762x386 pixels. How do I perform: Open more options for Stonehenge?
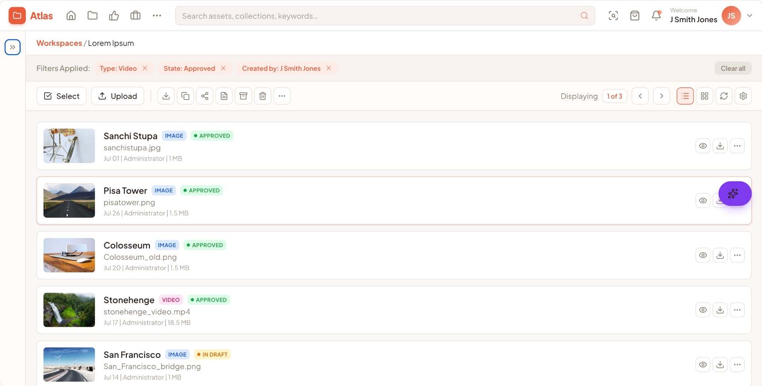point(737,310)
